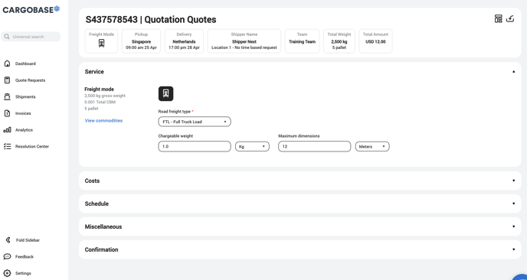Open the Invoices document icon
This screenshot has width=527, height=280.
pyautogui.click(x=7, y=113)
